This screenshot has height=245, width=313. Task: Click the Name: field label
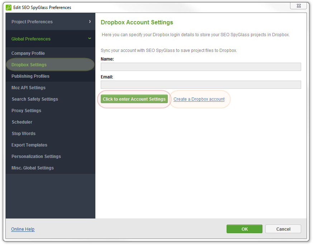click(x=107, y=59)
